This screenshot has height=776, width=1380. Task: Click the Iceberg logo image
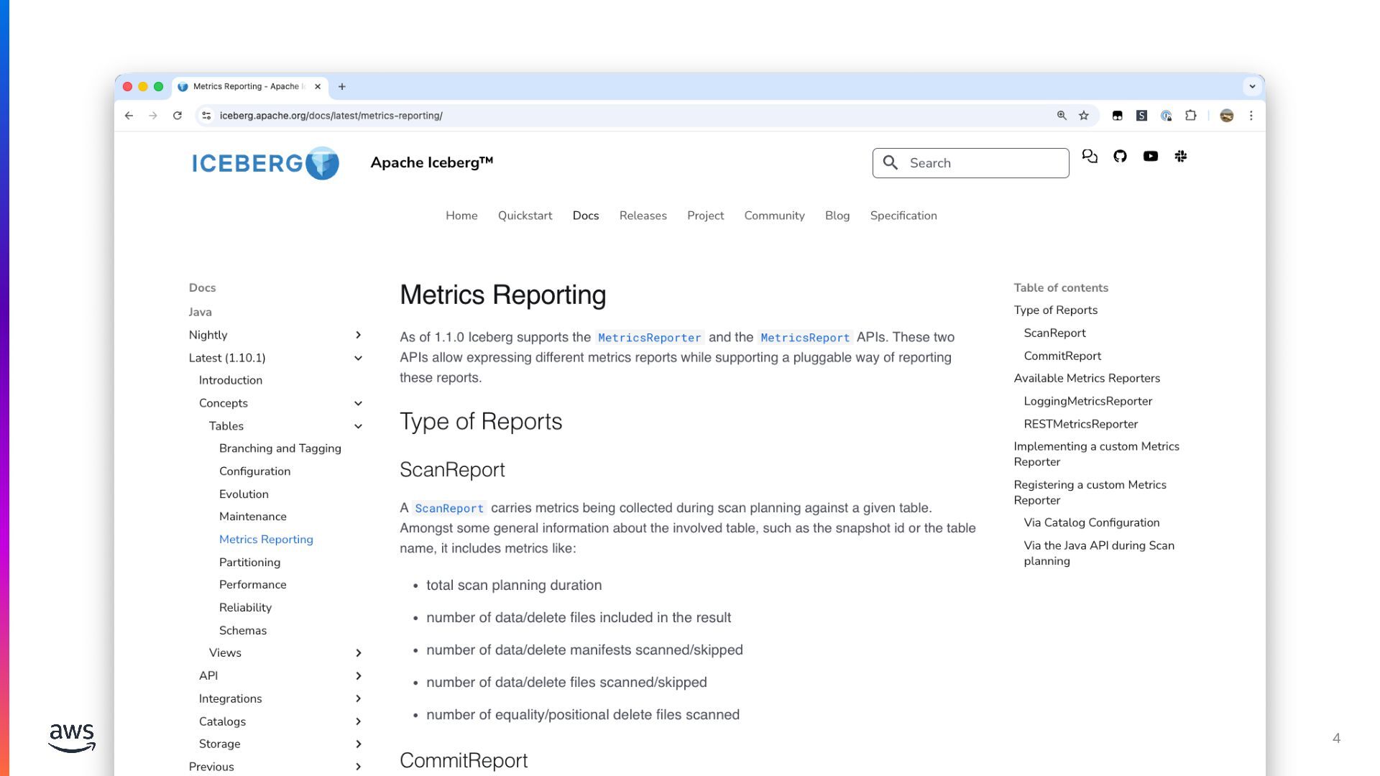265,163
